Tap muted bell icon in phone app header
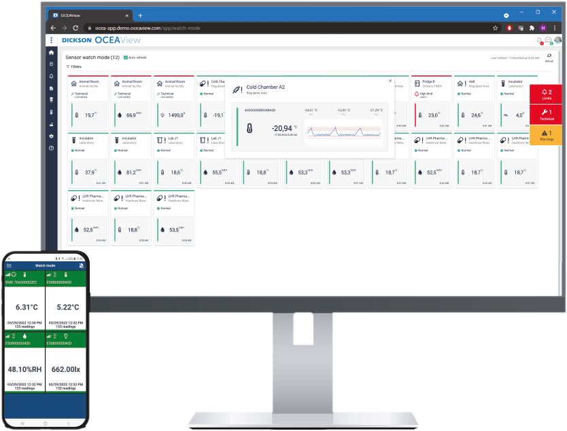The image size is (567, 431). (82, 265)
